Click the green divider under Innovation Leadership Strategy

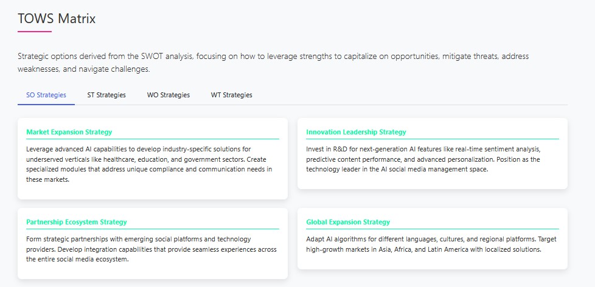point(432,139)
